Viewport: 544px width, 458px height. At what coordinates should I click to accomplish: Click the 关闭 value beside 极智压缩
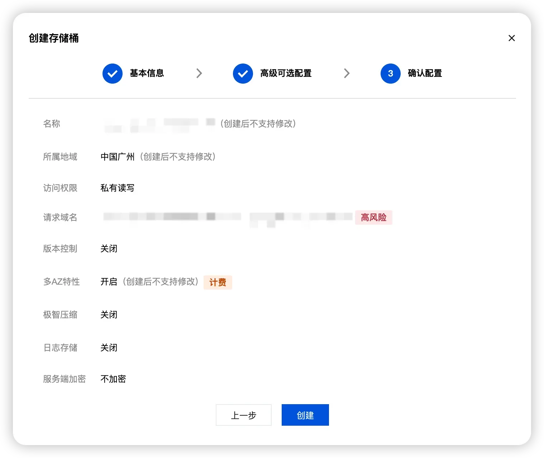pyautogui.click(x=109, y=315)
